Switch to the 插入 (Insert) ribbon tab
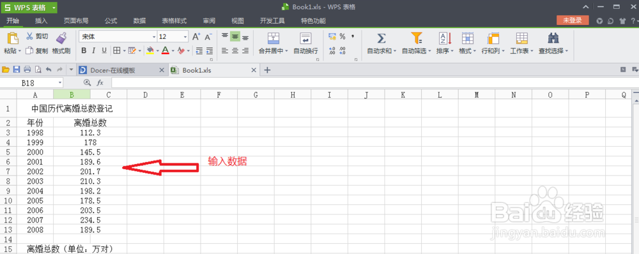 41,21
